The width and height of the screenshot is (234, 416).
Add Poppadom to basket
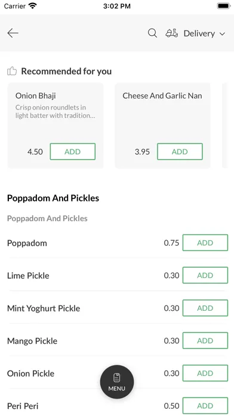point(205,243)
